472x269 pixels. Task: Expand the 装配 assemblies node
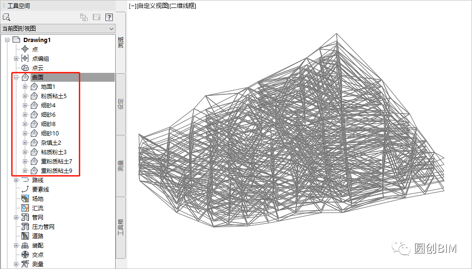pyautogui.click(x=16, y=246)
